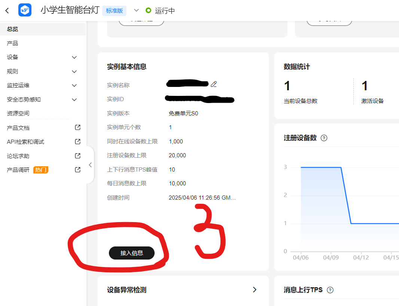Open the help icon beside 消息上行TPS
The width and height of the screenshot is (399, 306).
pos(330,290)
